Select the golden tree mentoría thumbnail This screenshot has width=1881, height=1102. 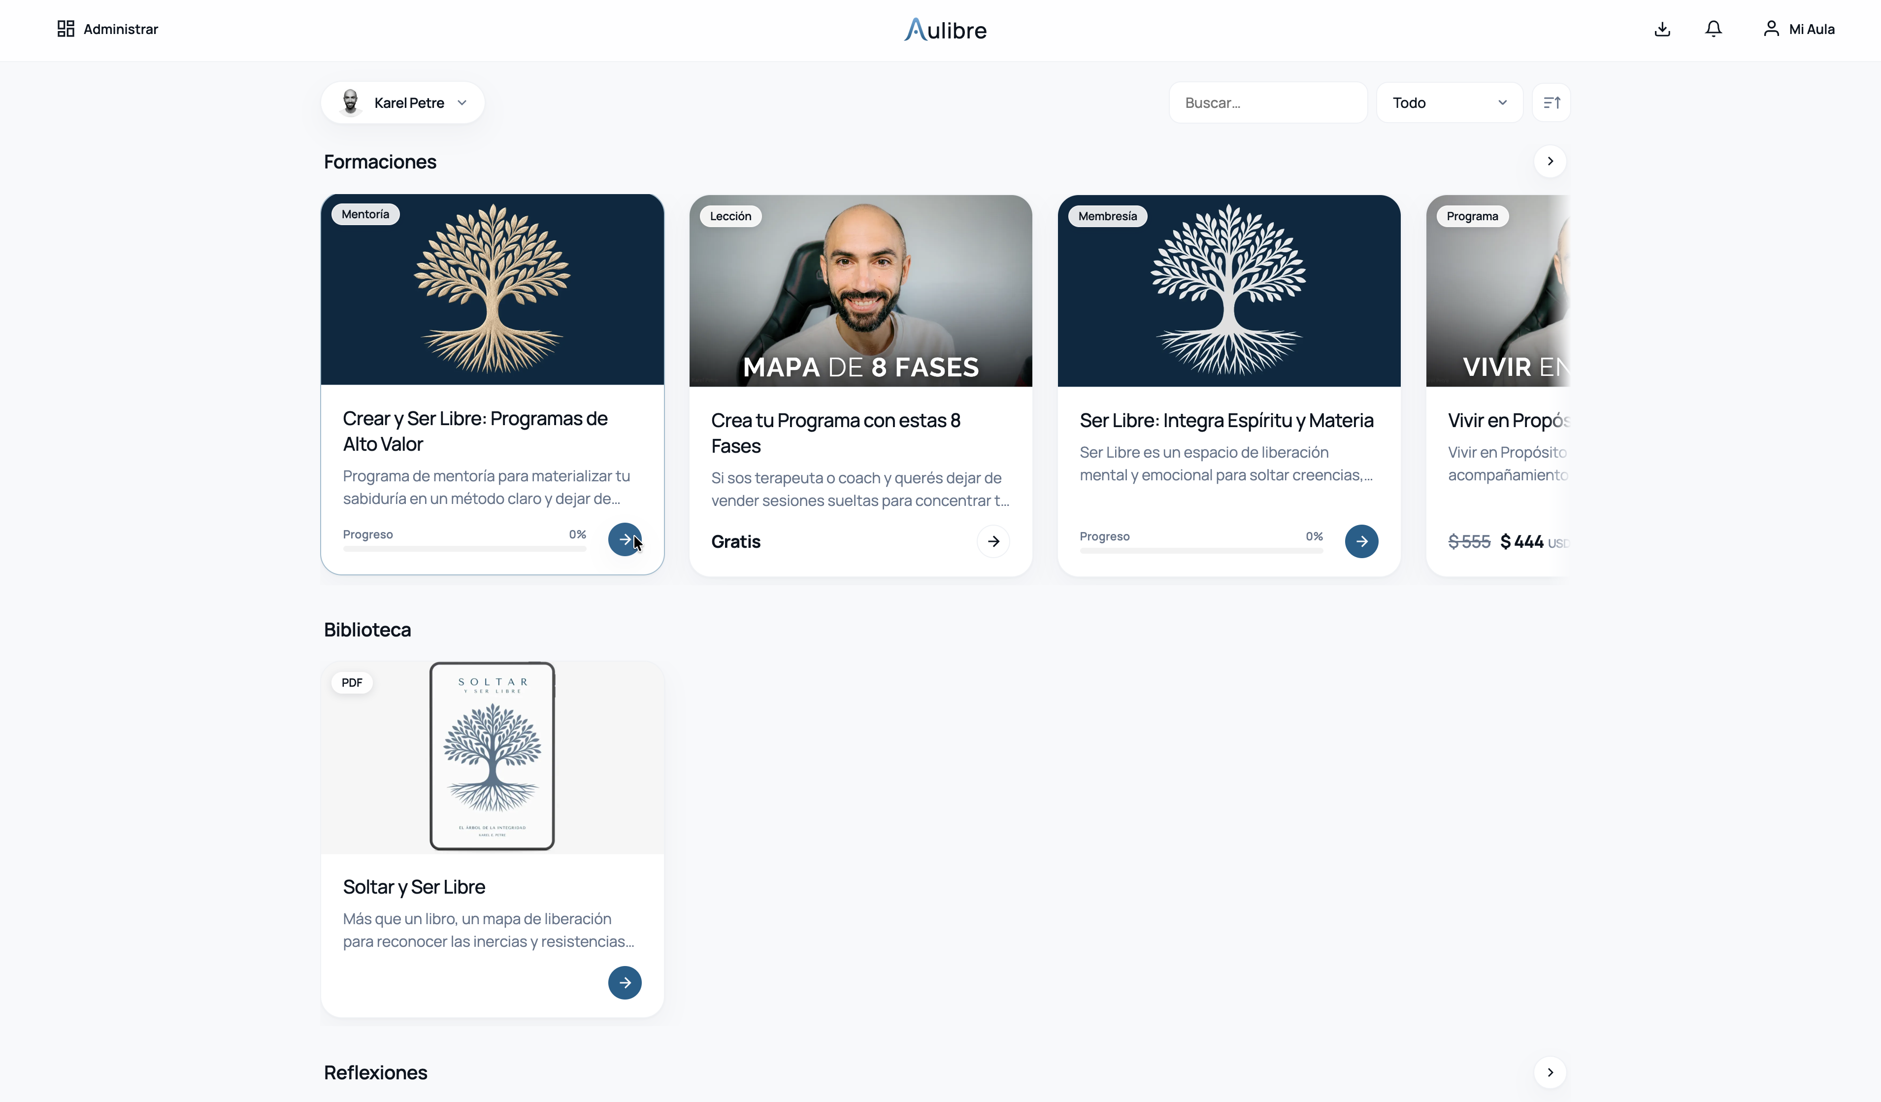493,290
